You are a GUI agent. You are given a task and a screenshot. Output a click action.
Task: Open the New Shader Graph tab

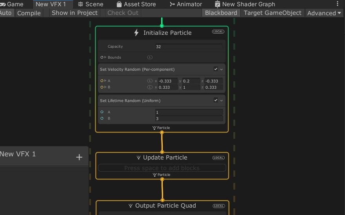[x=245, y=4]
